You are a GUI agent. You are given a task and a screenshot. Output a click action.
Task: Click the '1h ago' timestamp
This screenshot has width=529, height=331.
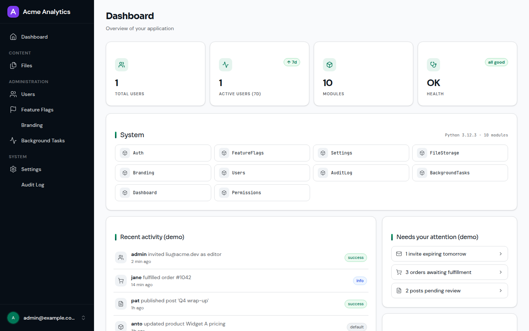click(x=137, y=308)
